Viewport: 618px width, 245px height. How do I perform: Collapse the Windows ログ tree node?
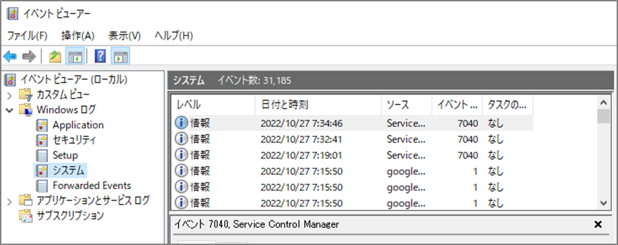coord(10,110)
